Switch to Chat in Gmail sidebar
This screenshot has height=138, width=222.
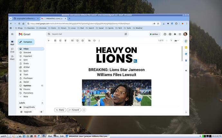tap(12, 50)
